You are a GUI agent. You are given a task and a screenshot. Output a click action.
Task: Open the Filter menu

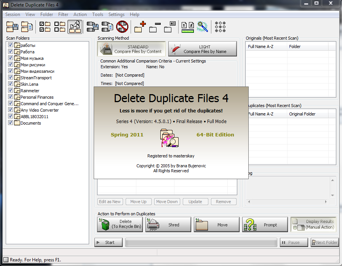63,14
